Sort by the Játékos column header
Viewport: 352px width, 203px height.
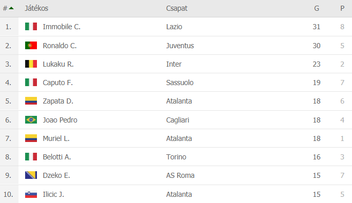point(36,8)
